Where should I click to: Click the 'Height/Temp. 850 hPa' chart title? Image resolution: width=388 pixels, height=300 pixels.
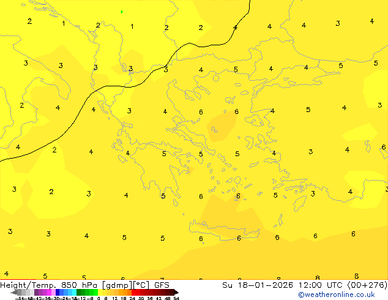[x=49, y=285]
